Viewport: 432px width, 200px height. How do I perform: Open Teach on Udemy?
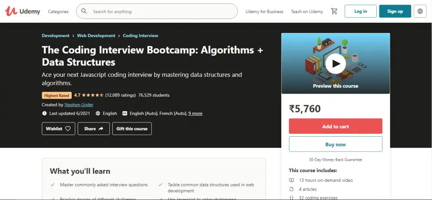click(x=307, y=11)
